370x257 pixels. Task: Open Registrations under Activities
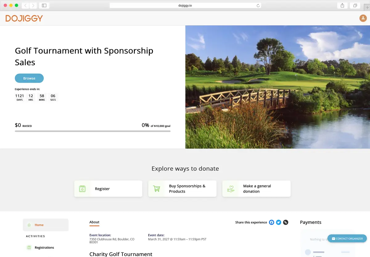(x=45, y=247)
